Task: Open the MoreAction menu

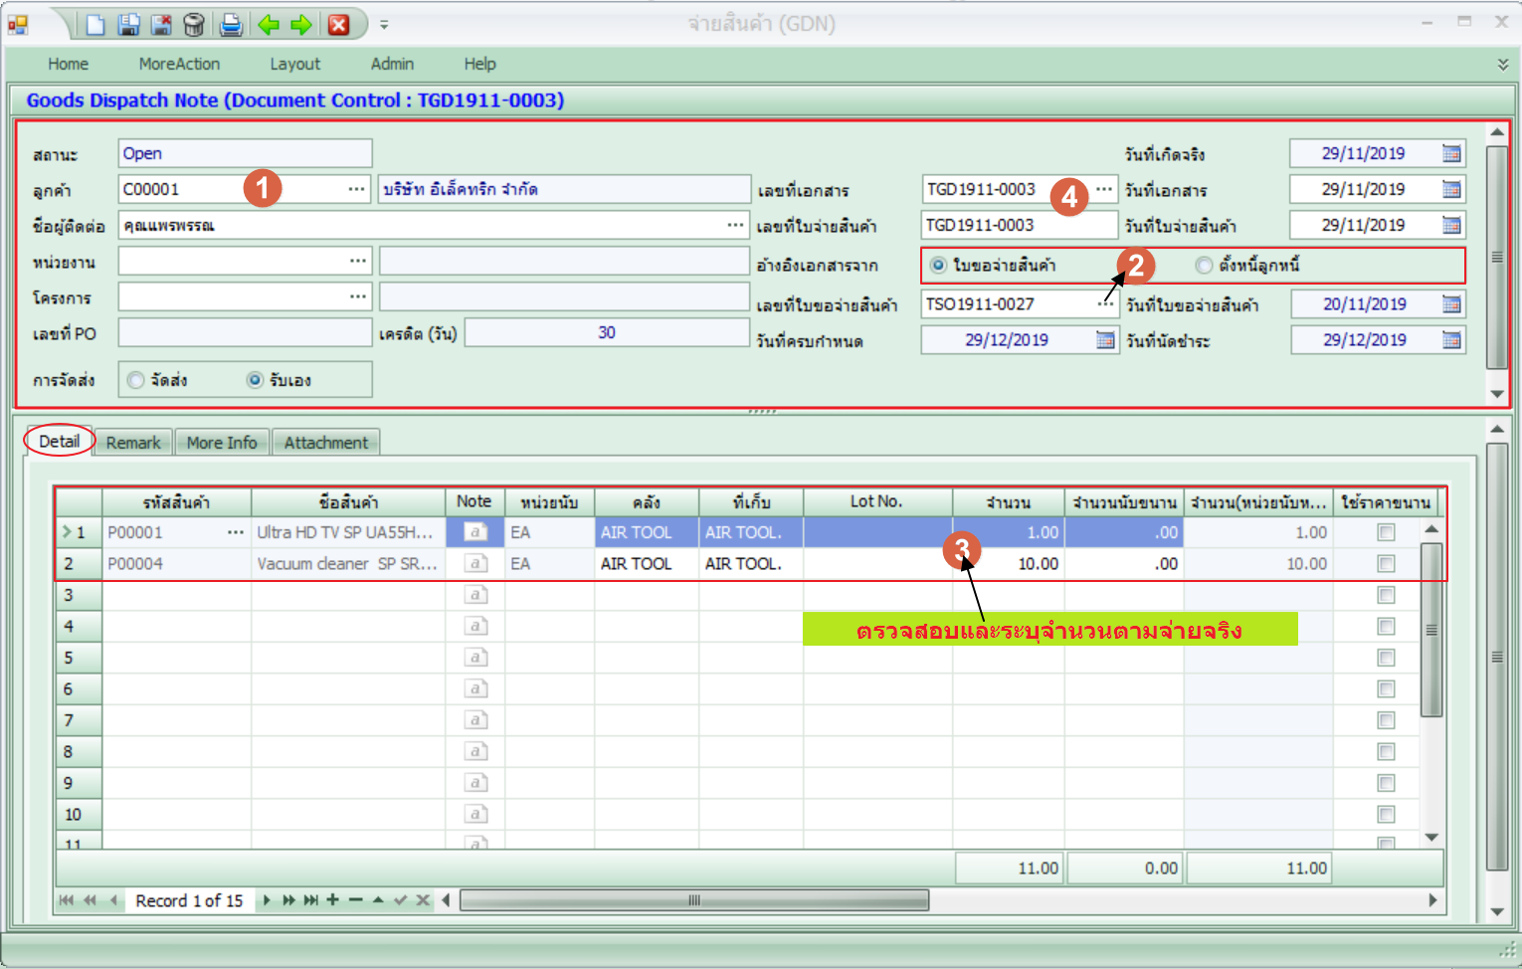Action: (x=179, y=64)
